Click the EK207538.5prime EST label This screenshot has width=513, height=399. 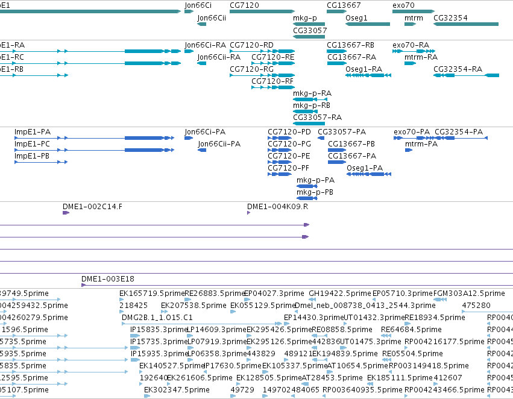click(194, 306)
